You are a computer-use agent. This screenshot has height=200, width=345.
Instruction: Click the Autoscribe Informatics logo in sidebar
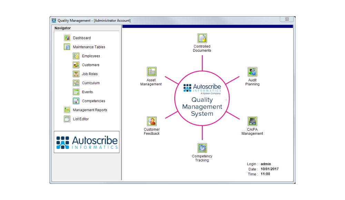pyautogui.click(x=87, y=142)
